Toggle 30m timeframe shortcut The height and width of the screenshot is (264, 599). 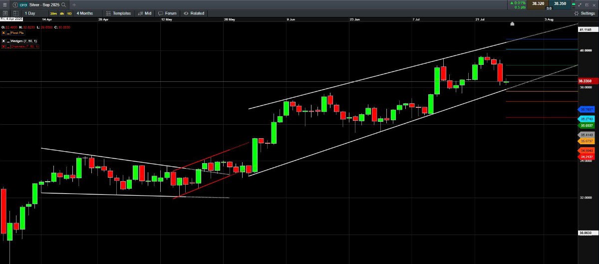(x=53, y=13)
